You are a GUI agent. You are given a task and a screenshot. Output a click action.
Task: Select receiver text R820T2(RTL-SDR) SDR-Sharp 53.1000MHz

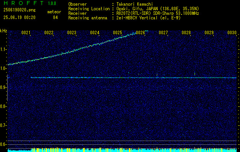(x=158, y=13)
